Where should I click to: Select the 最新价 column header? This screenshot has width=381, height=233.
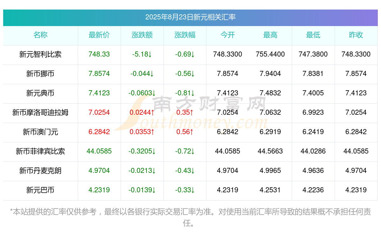pos(99,35)
